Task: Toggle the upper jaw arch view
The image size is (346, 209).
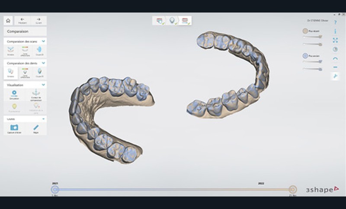Action: [335, 58]
